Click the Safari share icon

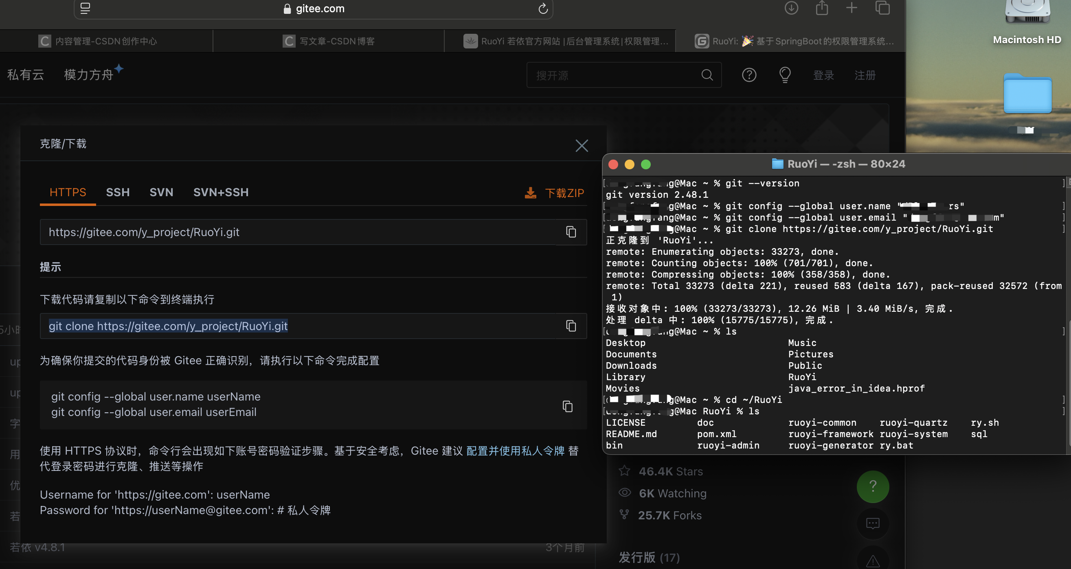tap(821, 7)
